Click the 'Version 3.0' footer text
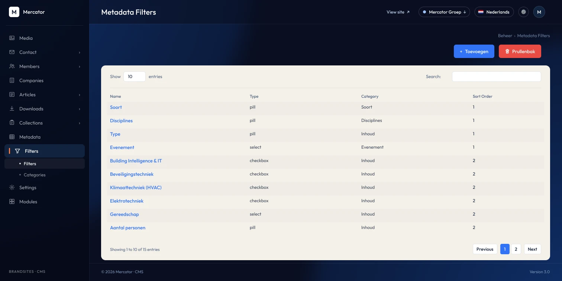The image size is (562, 281). (x=540, y=272)
